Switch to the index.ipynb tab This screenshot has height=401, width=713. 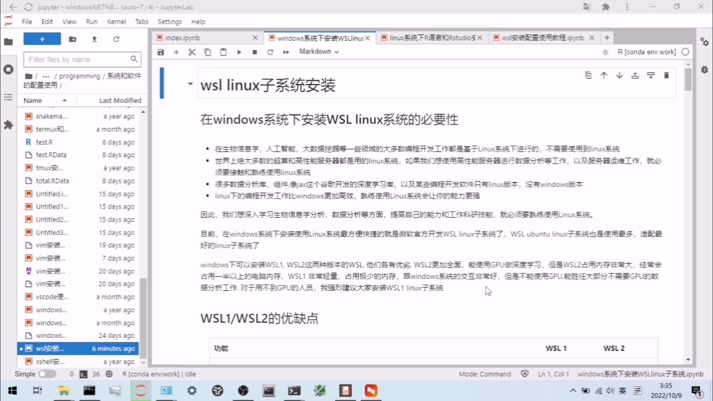click(x=186, y=38)
